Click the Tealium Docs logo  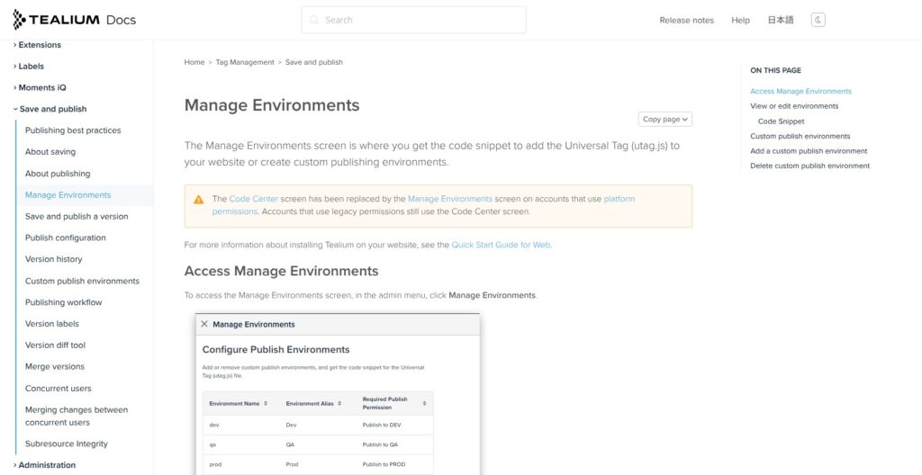tap(74, 20)
